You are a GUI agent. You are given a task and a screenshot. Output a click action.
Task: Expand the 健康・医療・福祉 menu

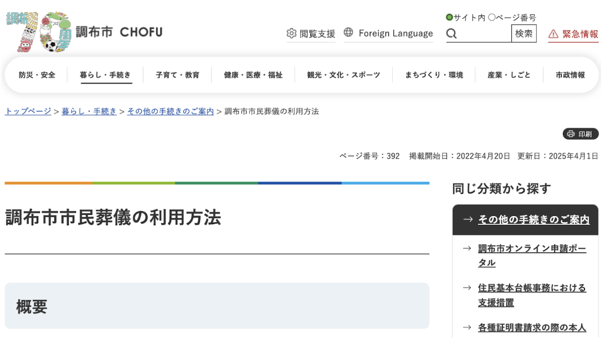(x=253, y=75)
